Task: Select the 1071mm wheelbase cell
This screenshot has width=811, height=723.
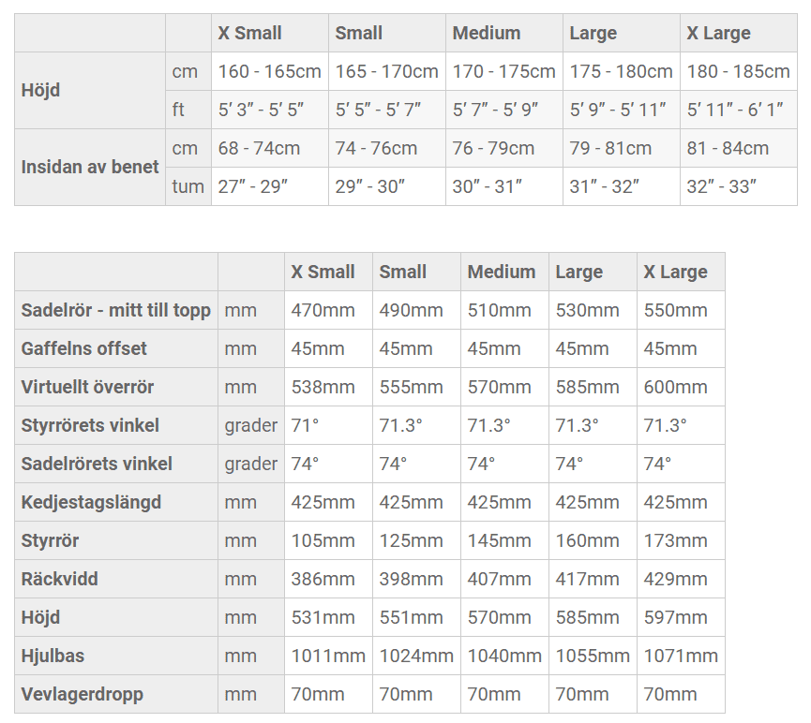Action: tap(680, 656)
